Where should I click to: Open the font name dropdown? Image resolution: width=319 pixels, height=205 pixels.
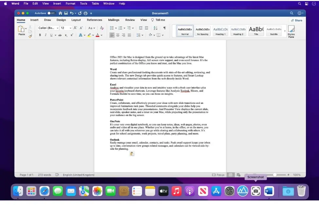pyautogui.click(x=57, y=28)
